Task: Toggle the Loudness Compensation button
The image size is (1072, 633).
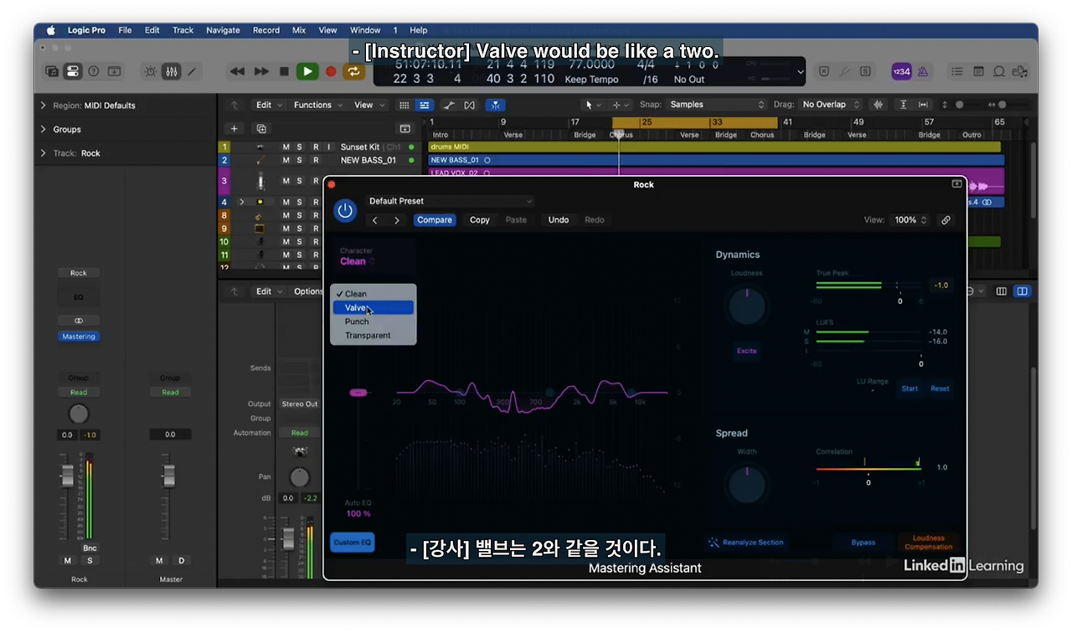Action: tap(928, 543)
